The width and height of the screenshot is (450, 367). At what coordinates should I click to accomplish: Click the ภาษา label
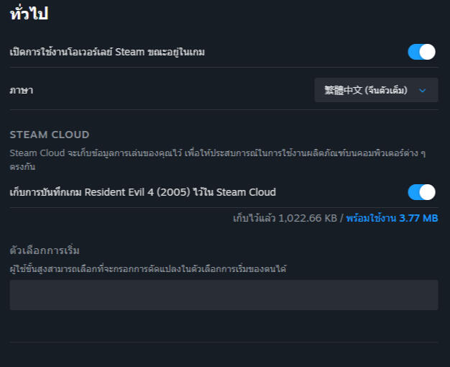(x=22, y=90)
